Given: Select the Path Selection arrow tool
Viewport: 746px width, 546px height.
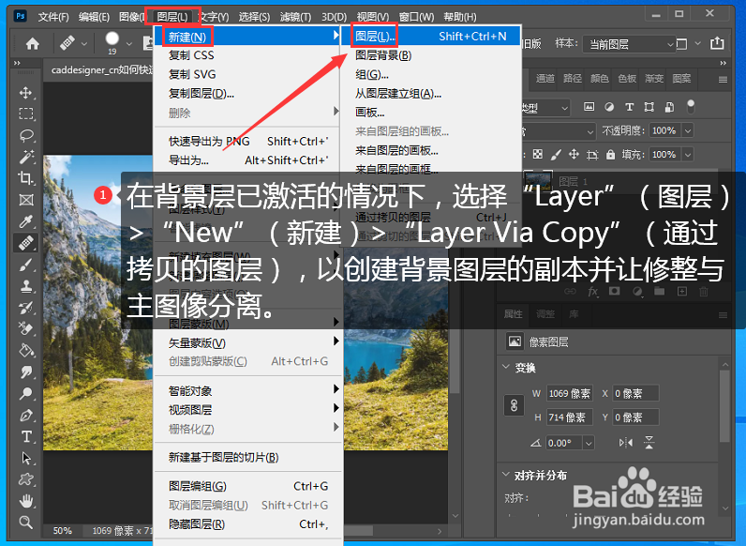Looking at the screenshot, I should tap(25, 458).
